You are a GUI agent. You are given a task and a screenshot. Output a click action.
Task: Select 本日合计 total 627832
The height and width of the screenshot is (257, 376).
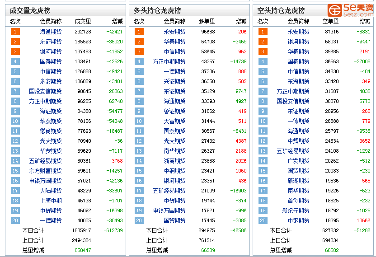[330, 231]
